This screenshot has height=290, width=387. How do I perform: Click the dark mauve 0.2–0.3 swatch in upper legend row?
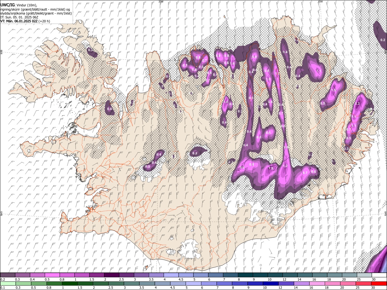pyautogui.click(x=8, y=275)
